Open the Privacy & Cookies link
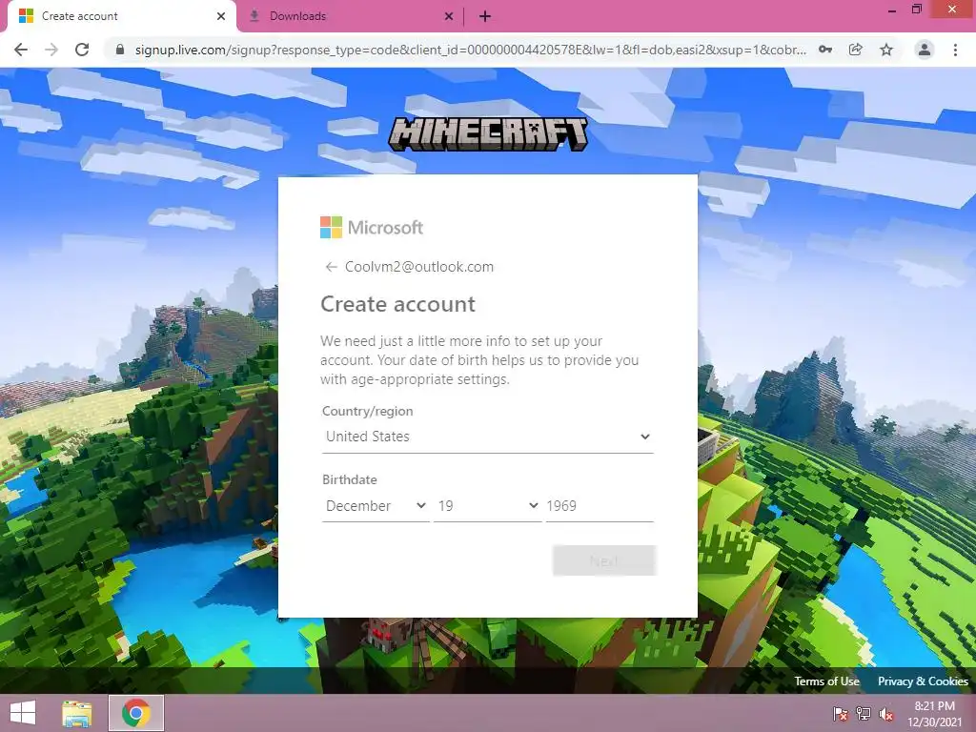Screen dimensions: 976x732 point(923,681)
